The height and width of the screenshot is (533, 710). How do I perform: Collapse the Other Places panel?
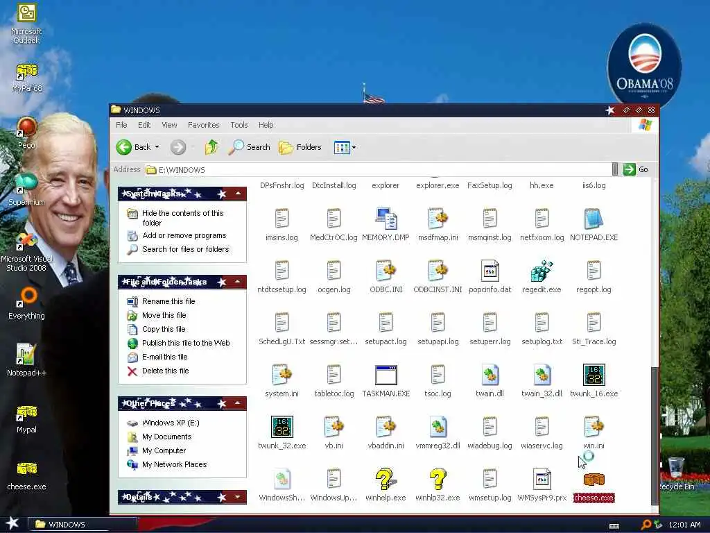[x=238, y=403]
